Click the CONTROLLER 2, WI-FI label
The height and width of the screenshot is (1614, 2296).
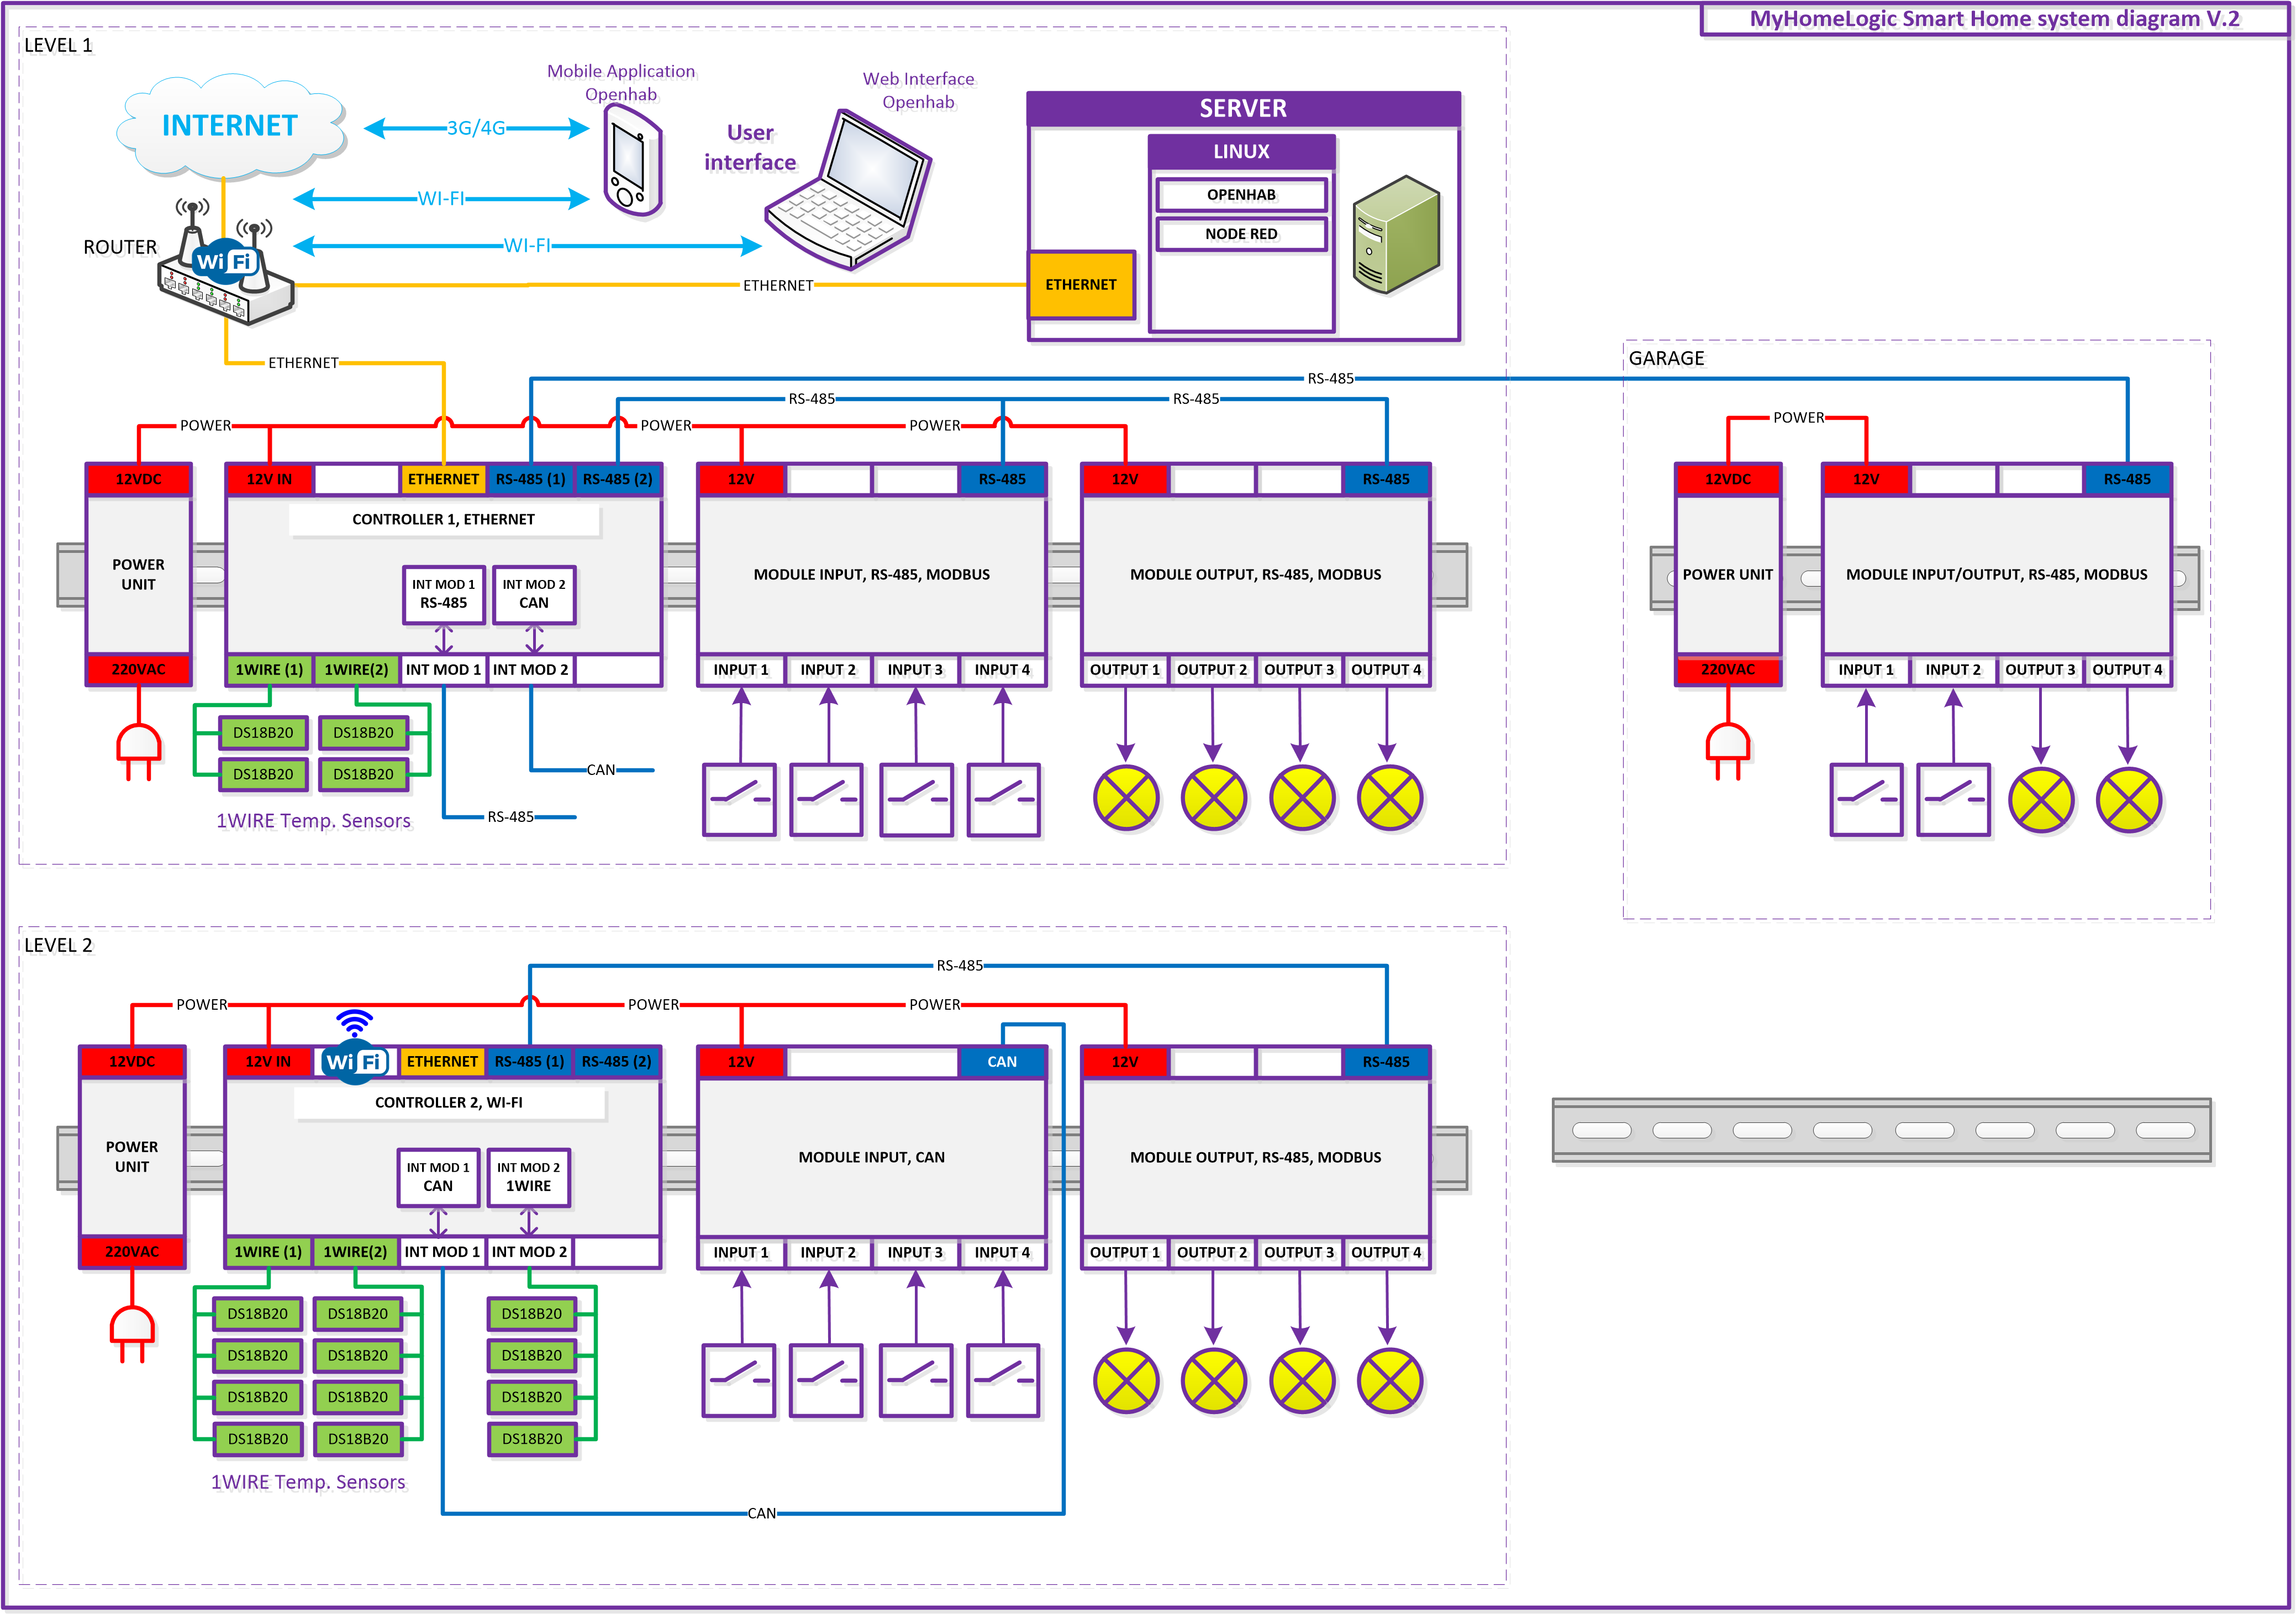[448, 1102]
